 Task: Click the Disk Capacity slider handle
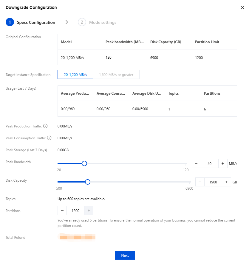[x=88, y=182]
